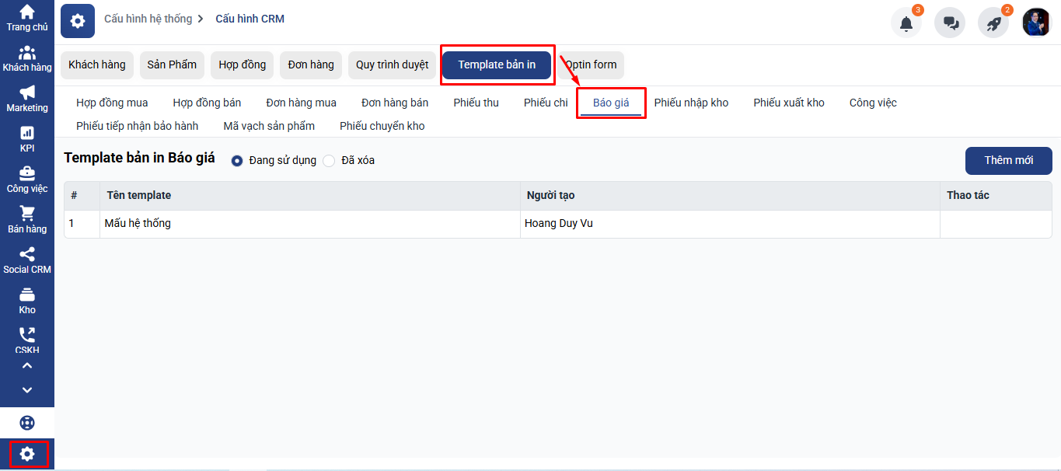1061x471 pixels.
Task: Switch to the Phiếu nhập kho tab
Action: click(x=691, y=103)
